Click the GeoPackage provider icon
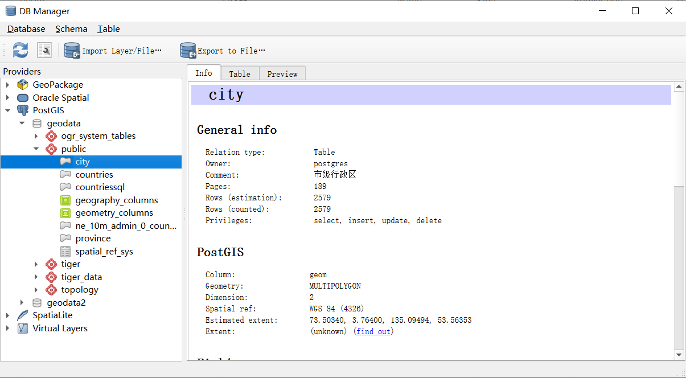Screen dimensions: 686x378 coord(23,84)
